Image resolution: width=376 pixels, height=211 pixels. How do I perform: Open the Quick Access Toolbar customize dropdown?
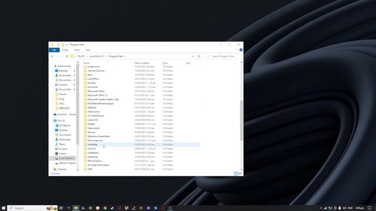[x=66, y=45]
